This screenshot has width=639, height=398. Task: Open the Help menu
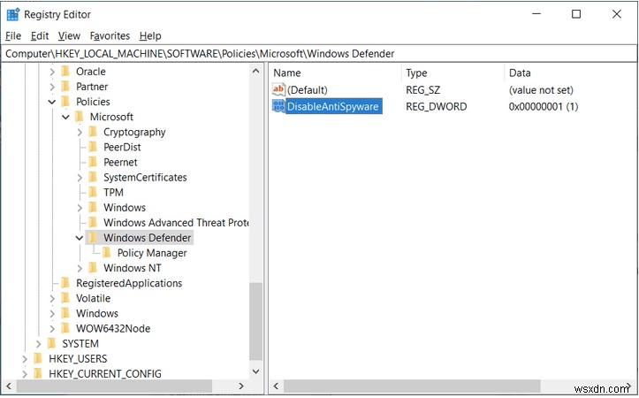pos(150,36)
